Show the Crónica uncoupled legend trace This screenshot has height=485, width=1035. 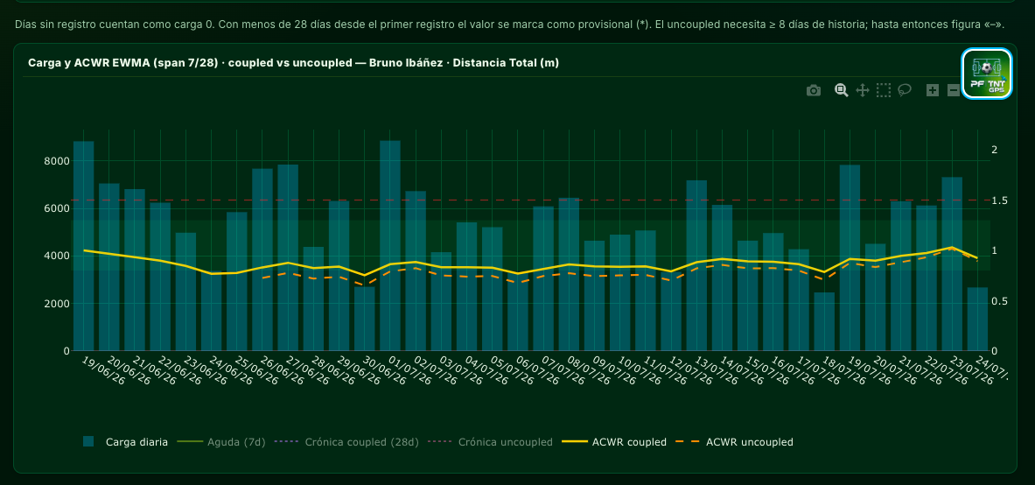point(491,442)
